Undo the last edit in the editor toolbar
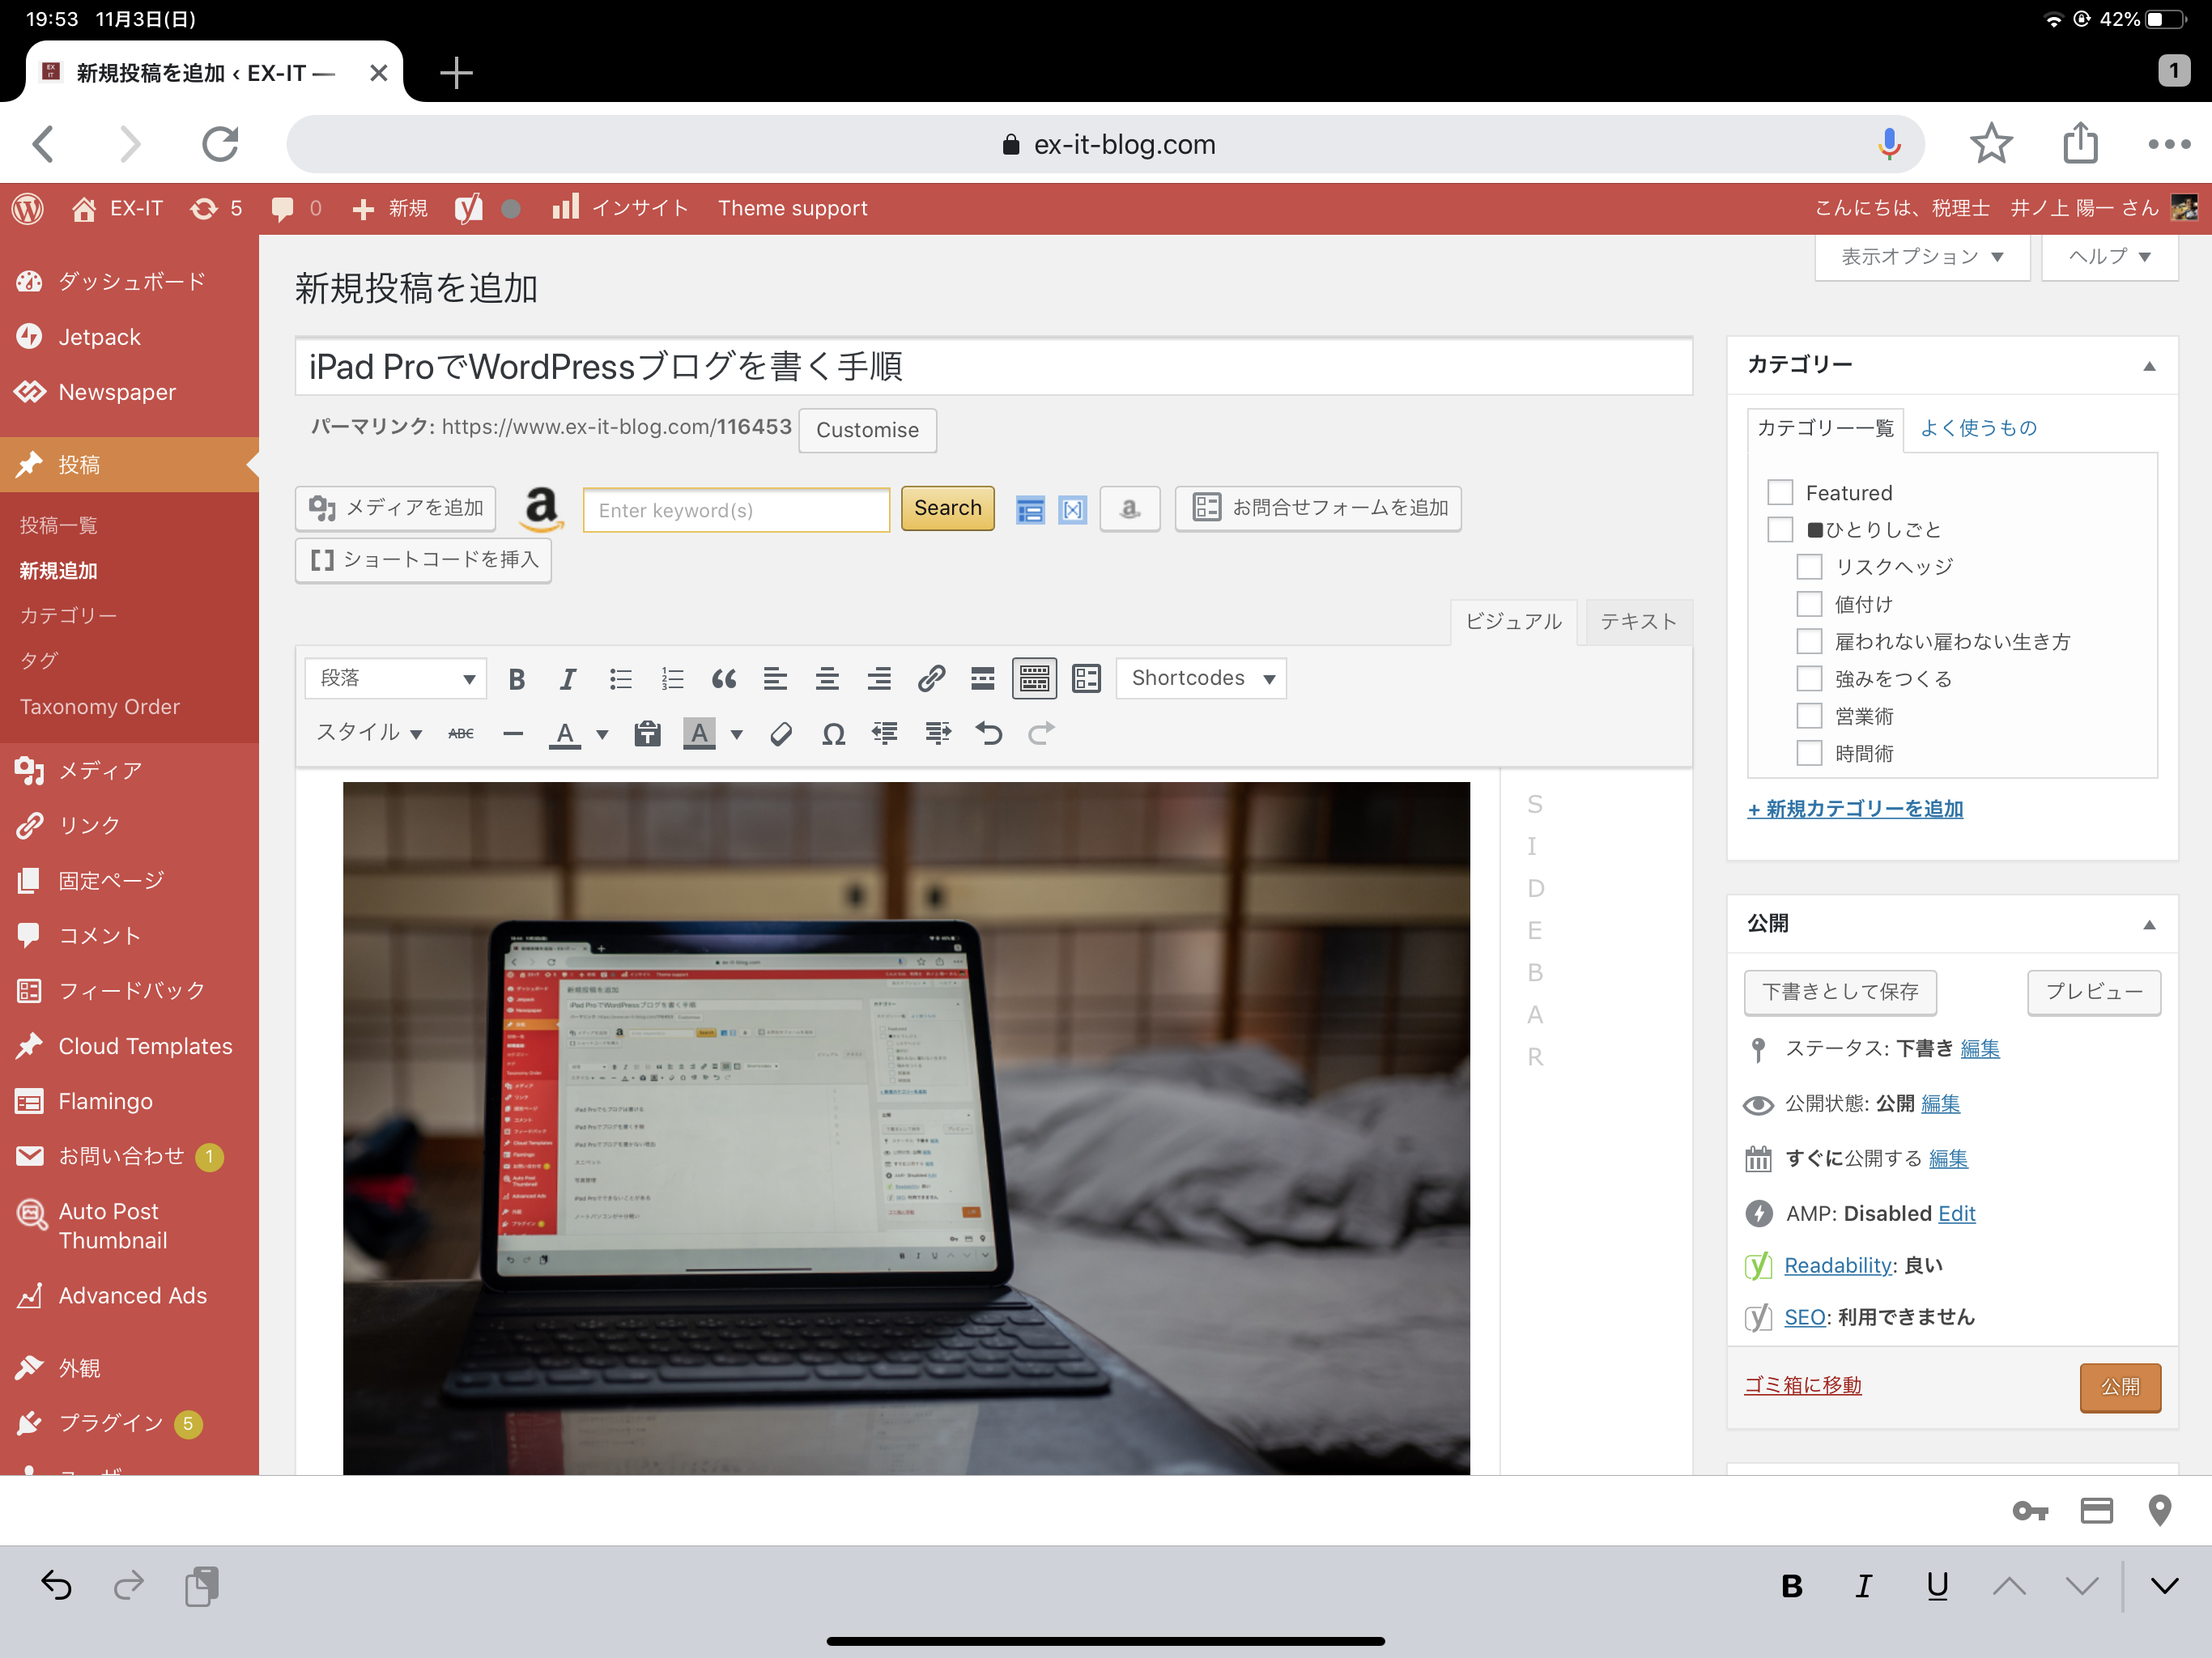The image size is (2212, 1658). (x=988, y=735)
